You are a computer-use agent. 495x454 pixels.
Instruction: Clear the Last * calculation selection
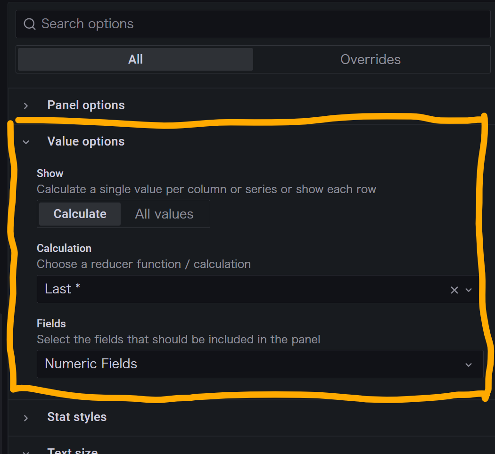454,290
